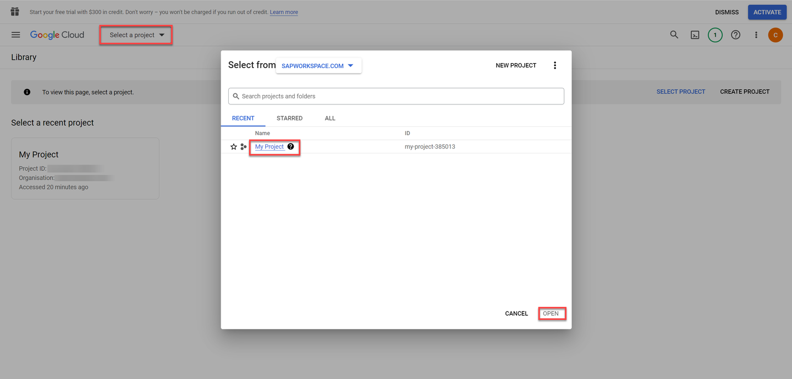Image resolution: width=792 pixels, height=379 pixels.
Task: Switch to the RECENT tab
Action: (243, 118)
